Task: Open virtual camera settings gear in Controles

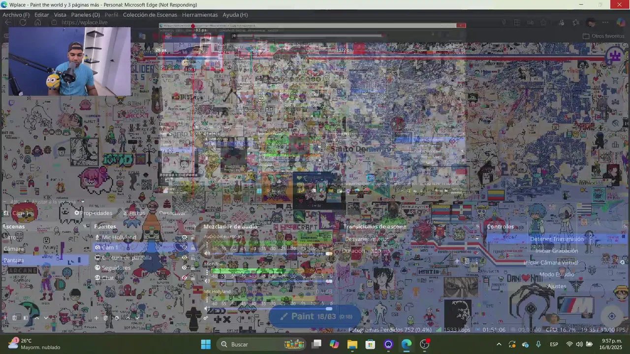Action: point(622,263)
